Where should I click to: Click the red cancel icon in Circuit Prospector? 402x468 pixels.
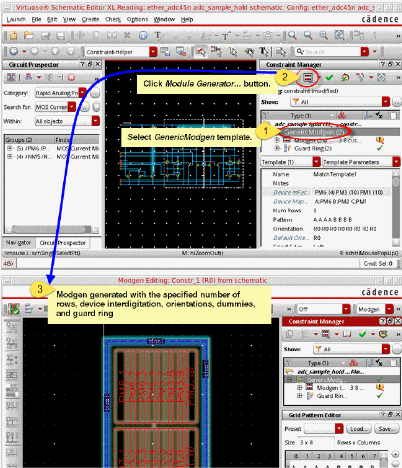coord(71,77)
